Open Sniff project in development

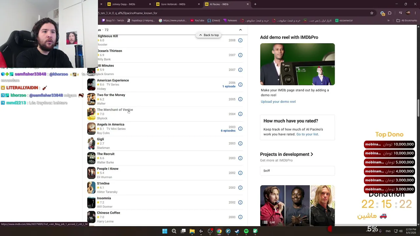[297, 171]
